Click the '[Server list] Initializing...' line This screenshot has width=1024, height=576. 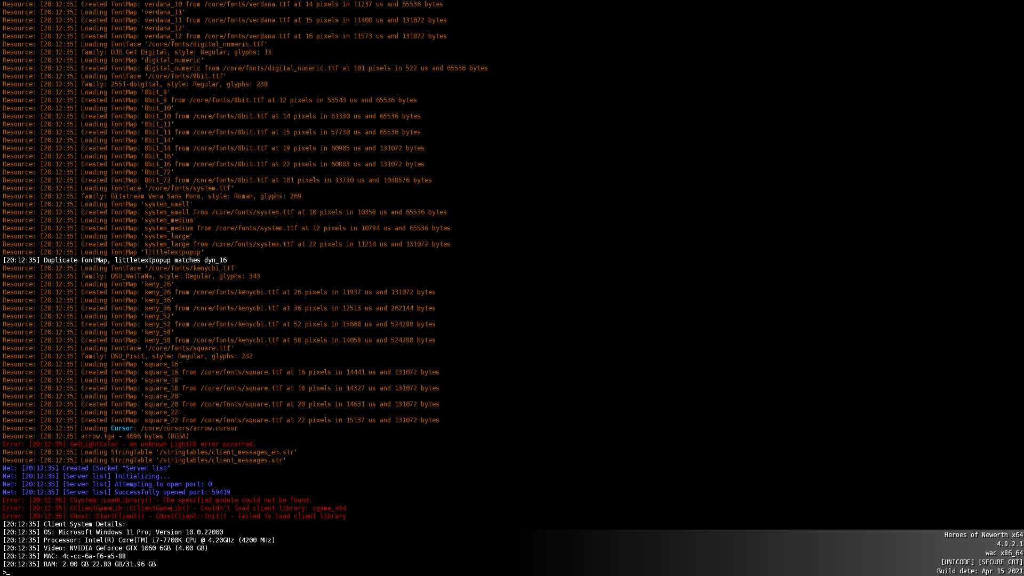[86, 476]
